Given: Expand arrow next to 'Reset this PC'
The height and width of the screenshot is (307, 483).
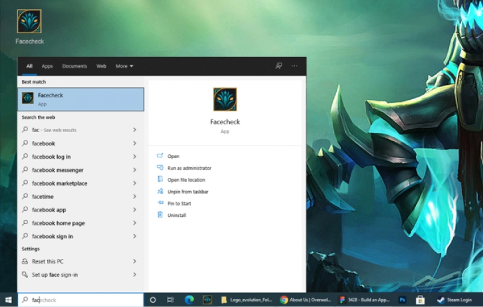Looking at the screenshot, I should click(x=135, y=261).
